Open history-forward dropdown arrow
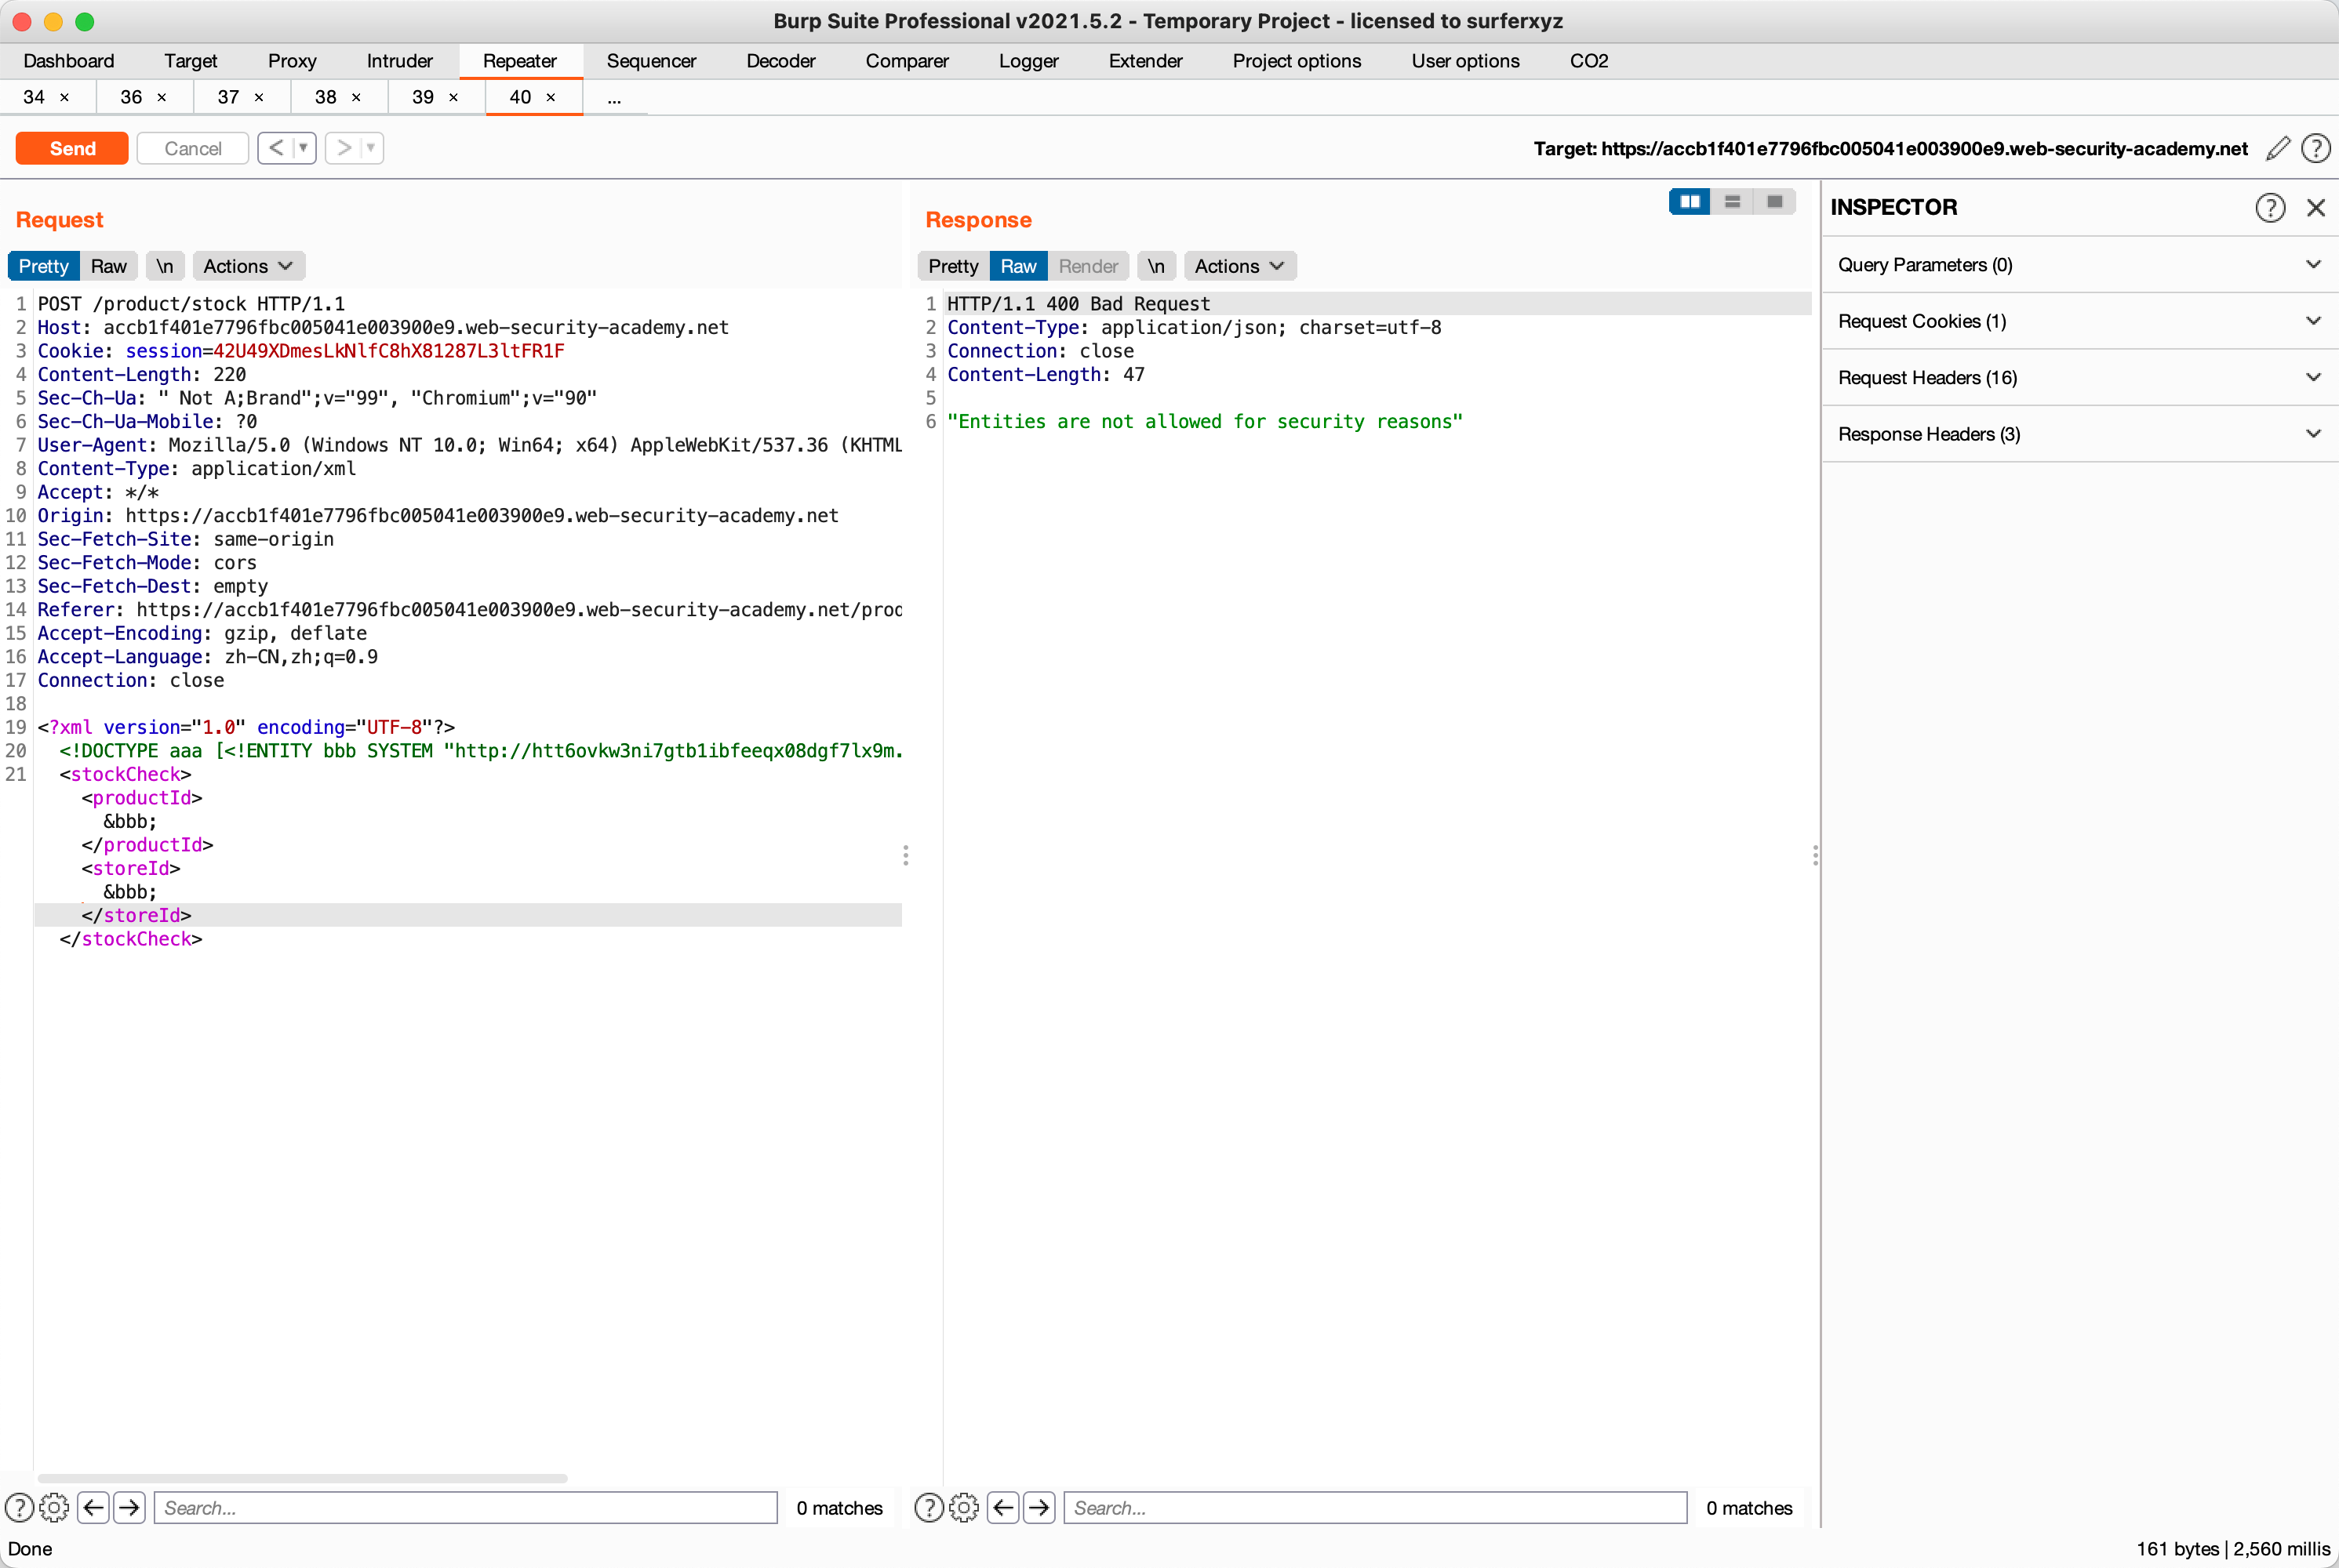 370,148
